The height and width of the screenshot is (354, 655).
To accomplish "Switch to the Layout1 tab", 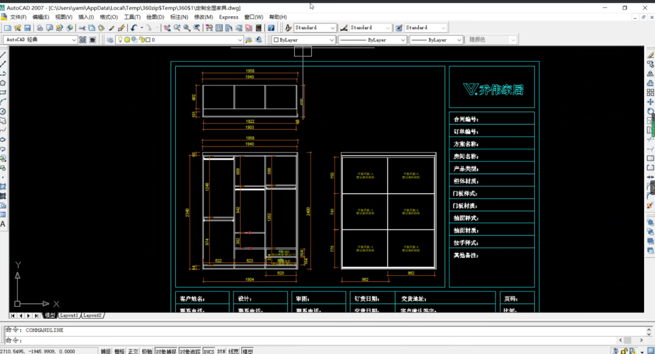I will [69, 315].
